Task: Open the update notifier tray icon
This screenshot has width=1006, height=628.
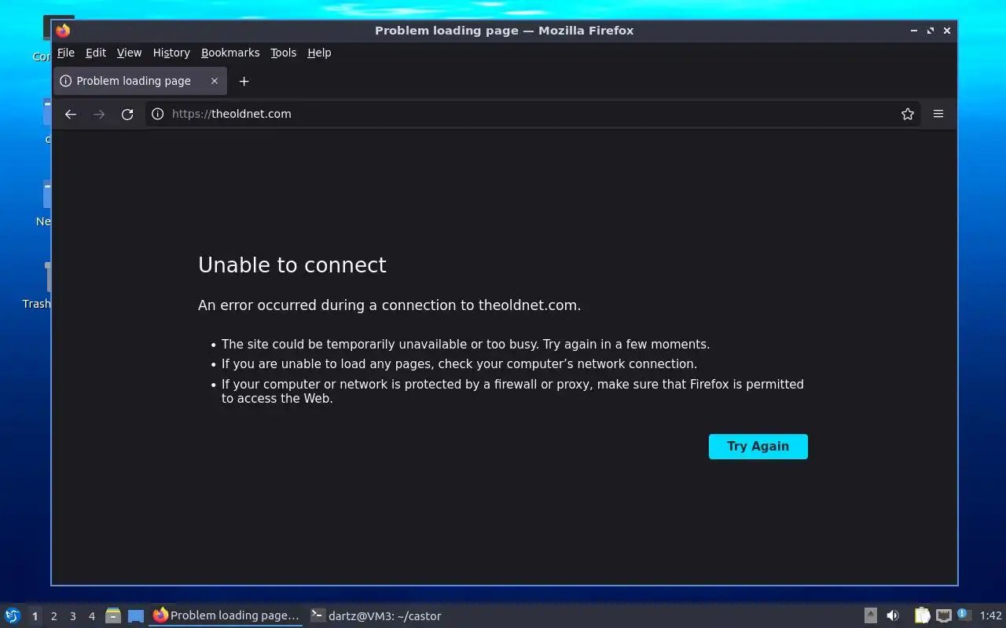Action: click(x=964, y=615)
